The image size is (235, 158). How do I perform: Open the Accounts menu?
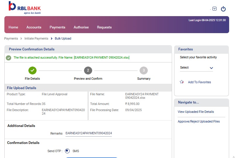point(34,27)
